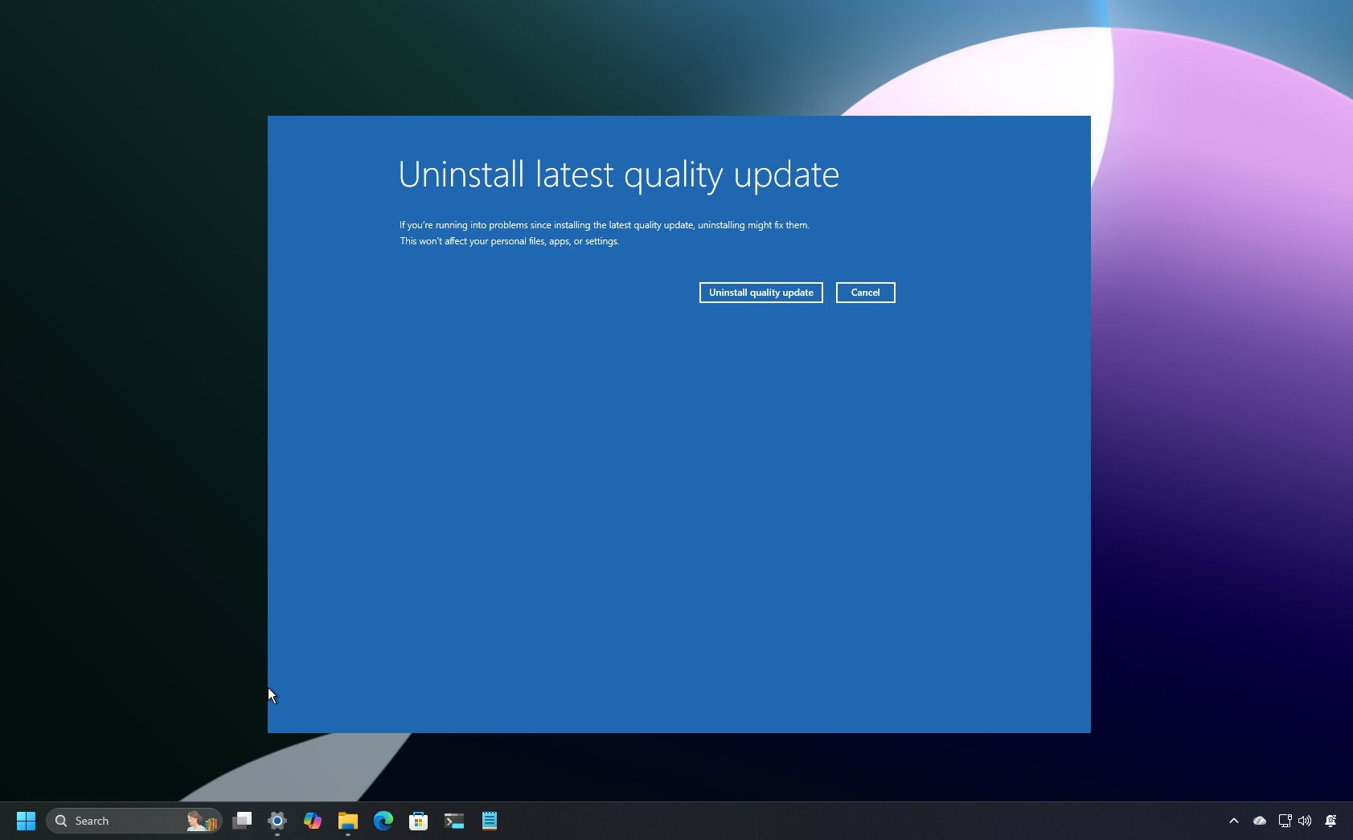
Task: Open the account avatar in the Search box
Action: [x=199, y=821]
